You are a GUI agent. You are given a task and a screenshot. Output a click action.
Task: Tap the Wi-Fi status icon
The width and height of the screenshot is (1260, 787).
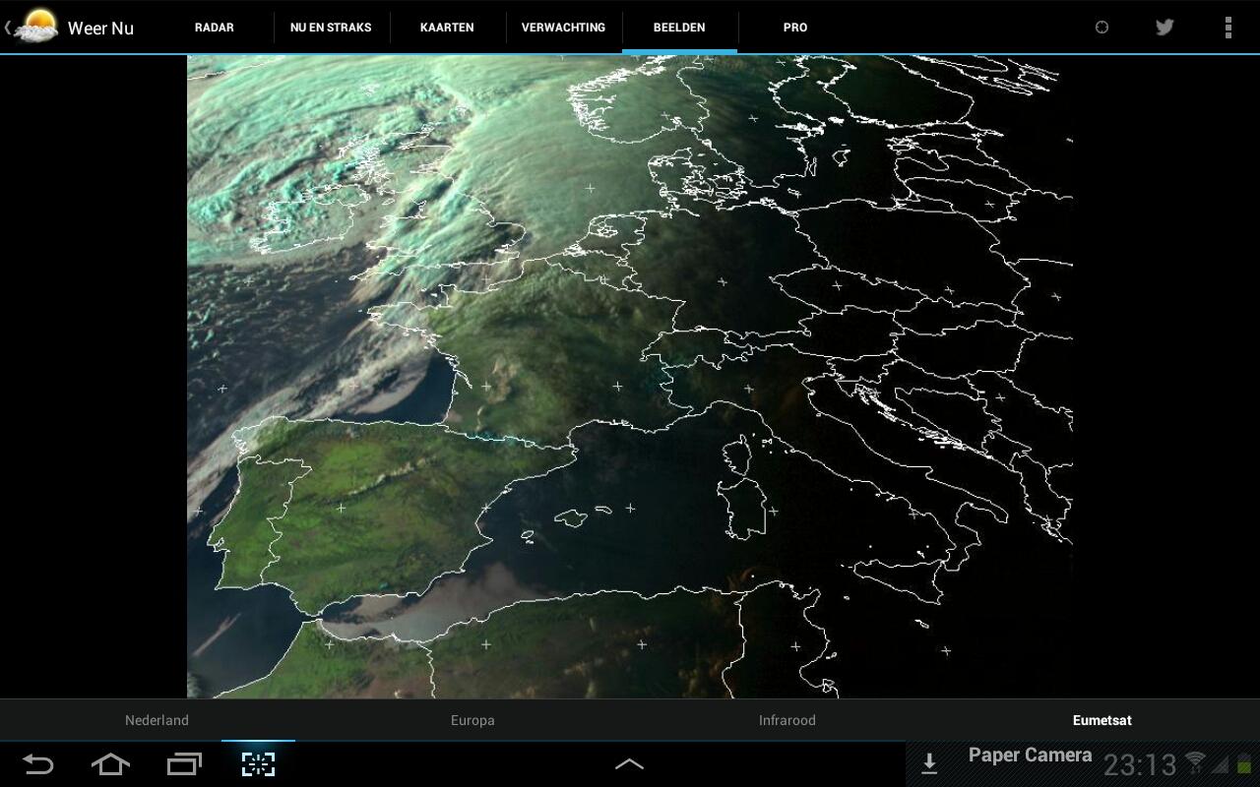(1194, 762)
